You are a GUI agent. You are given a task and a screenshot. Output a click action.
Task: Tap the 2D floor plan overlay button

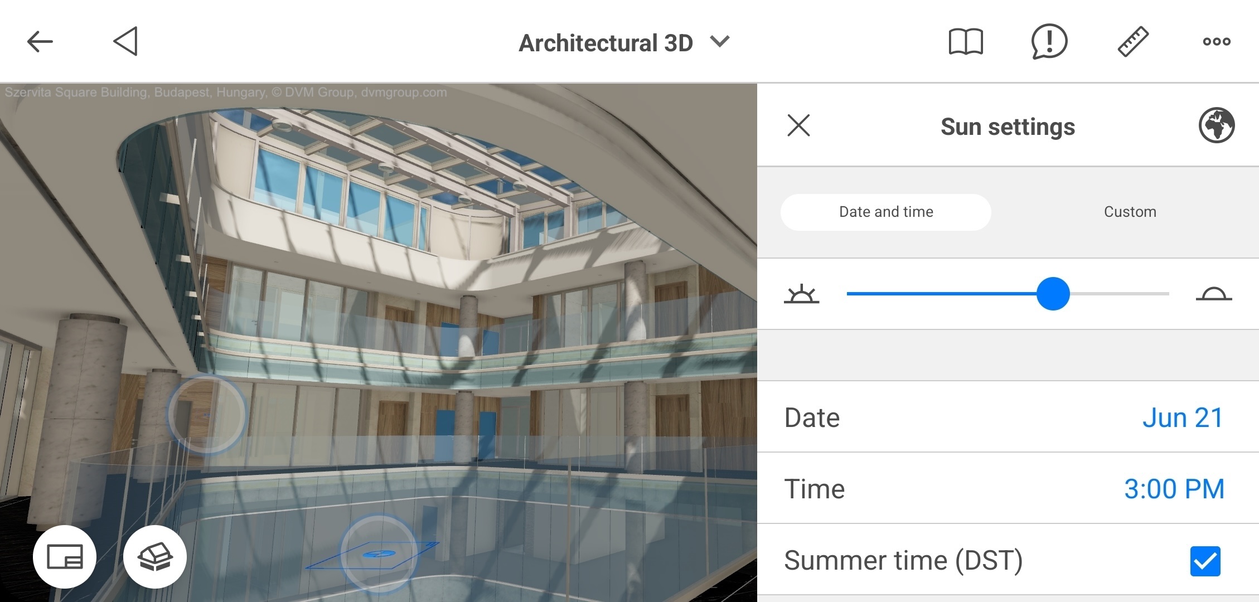65,556
